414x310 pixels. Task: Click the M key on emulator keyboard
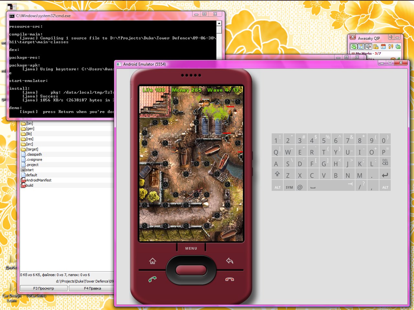tap(361, 174)
